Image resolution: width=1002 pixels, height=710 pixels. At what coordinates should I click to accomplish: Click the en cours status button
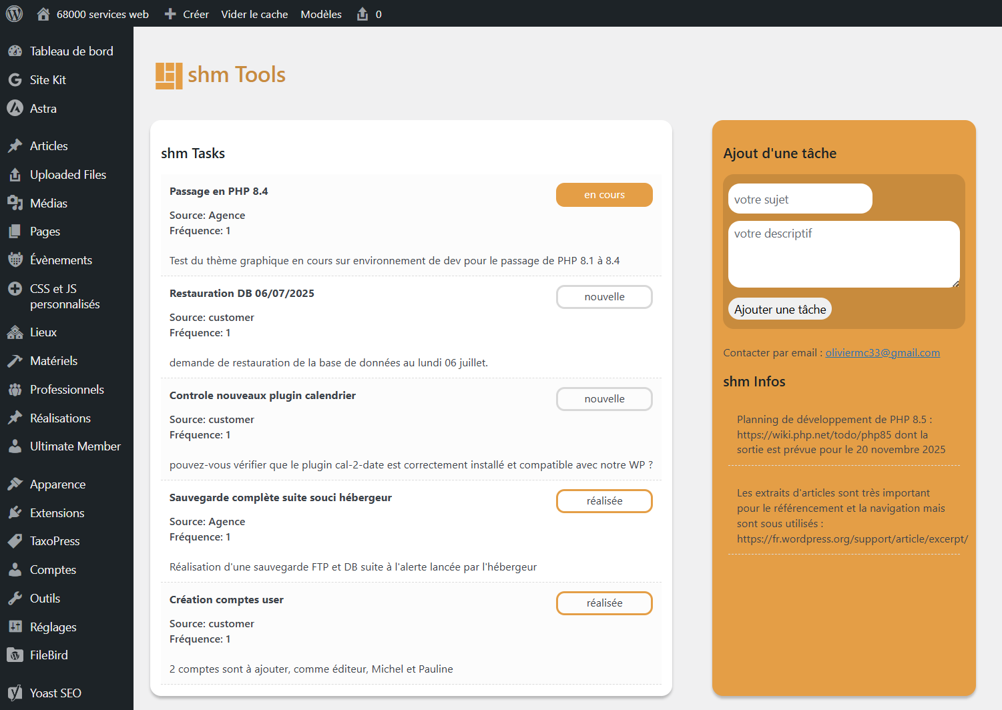604,195
